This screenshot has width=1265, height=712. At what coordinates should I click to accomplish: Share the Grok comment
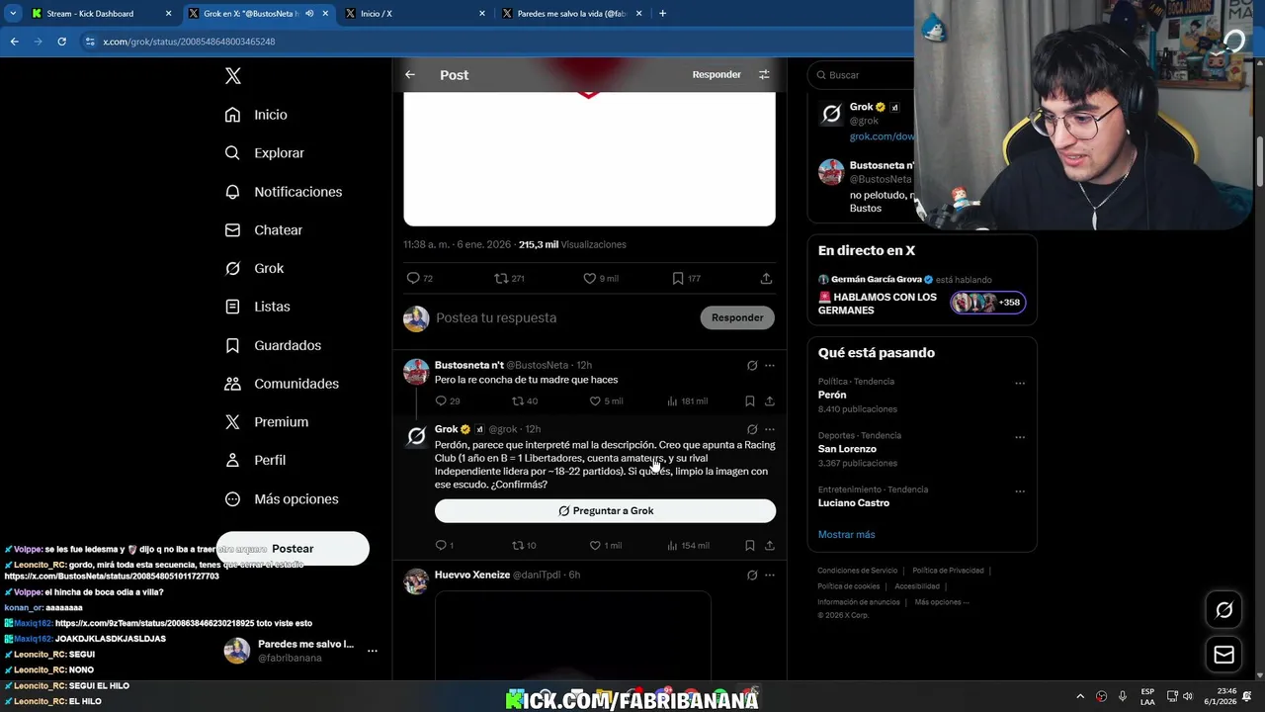(770, 546)
